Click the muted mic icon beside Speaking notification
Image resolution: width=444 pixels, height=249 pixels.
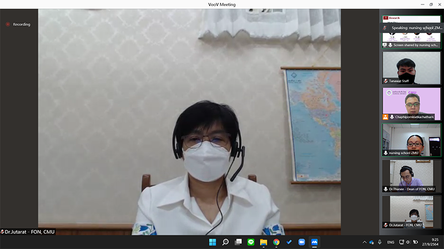[x=385, y=28]
